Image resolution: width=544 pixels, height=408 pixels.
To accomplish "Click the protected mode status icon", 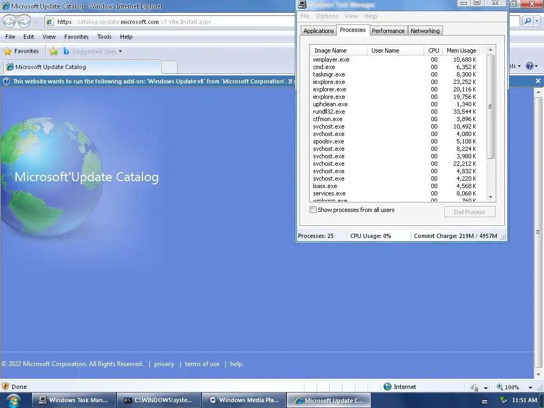I will [474, 387].
